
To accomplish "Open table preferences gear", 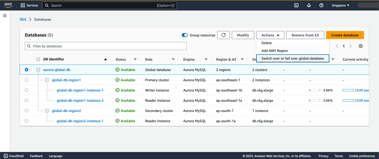I will 361,46.
